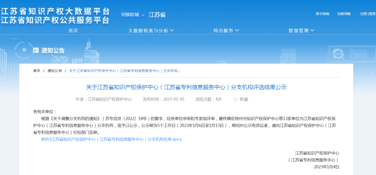Expand the 智慧管理 menu

301,30
